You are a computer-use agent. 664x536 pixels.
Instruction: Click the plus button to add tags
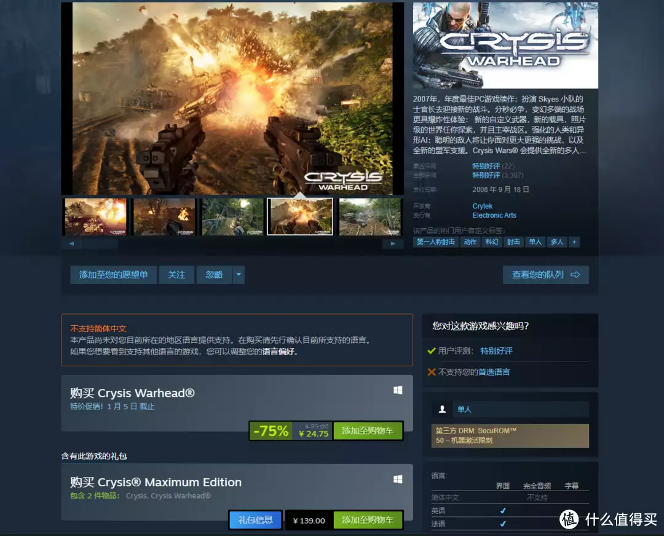click(x=574, y=242)
